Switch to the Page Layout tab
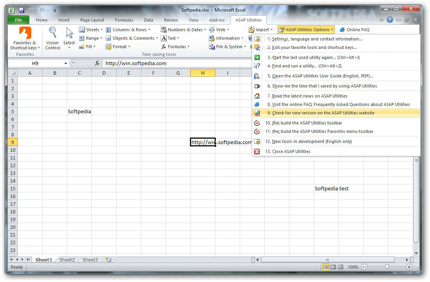The height and width of the screenshot is (282, 430). [x=92, y=20]
